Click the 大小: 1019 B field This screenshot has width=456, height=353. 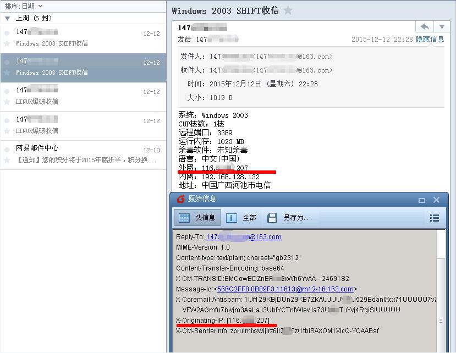click(x=210, y=98)
